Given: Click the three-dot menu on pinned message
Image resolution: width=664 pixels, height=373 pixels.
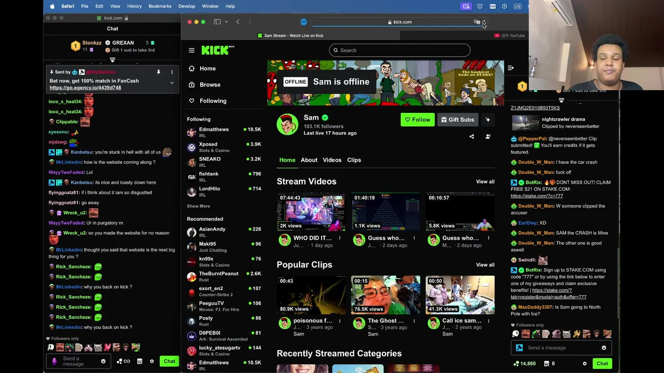Looking at the screenshot, I should pyautogui.click(x=172, y=72).
